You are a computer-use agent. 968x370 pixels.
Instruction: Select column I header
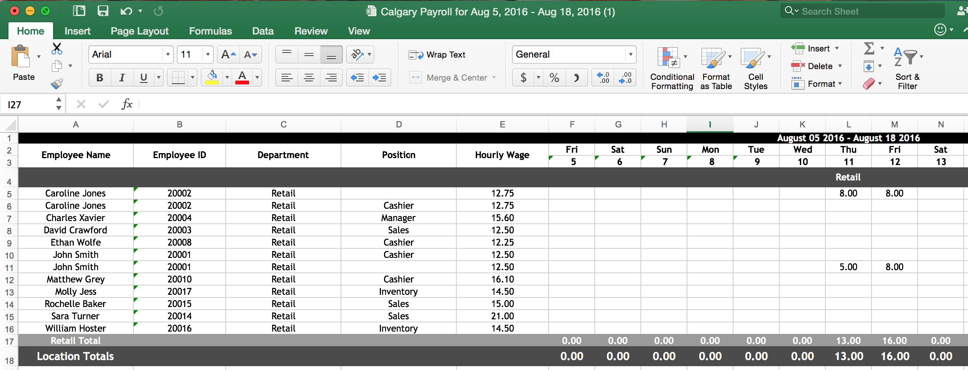(710, 124)
